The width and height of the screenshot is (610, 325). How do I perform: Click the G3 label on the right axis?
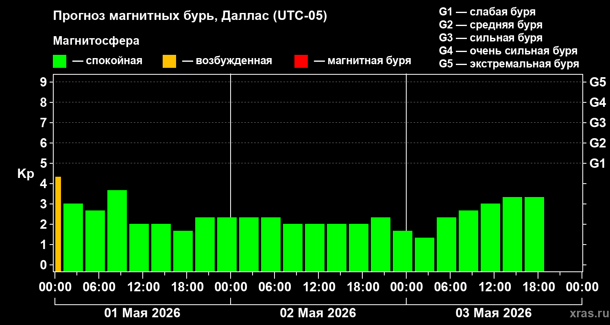pos(598,123)
